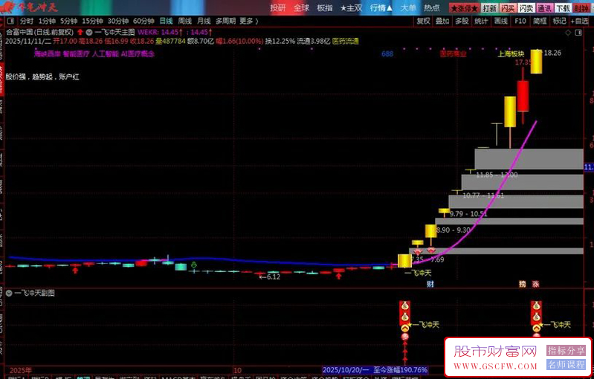
Task: Open the ★主双 menu
Action: click(351, 8)
